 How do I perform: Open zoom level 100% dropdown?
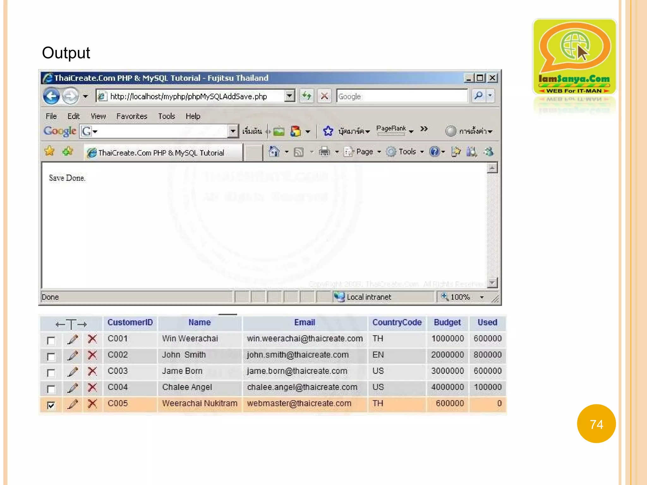482,297
